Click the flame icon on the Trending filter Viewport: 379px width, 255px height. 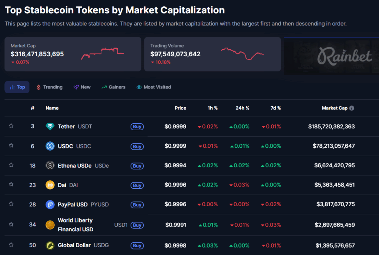[39, 87]
